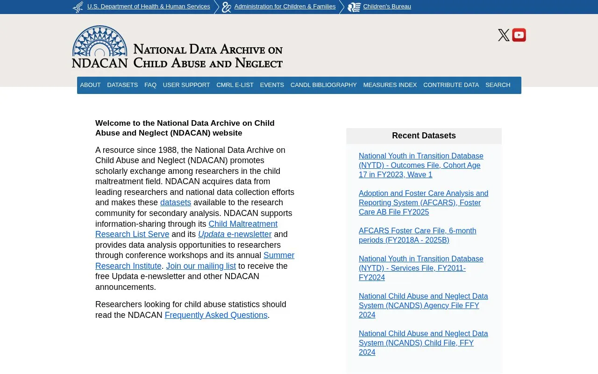
Task: Open NCANDS Child File FFY 2024 dataset
Action: point(423,343)
